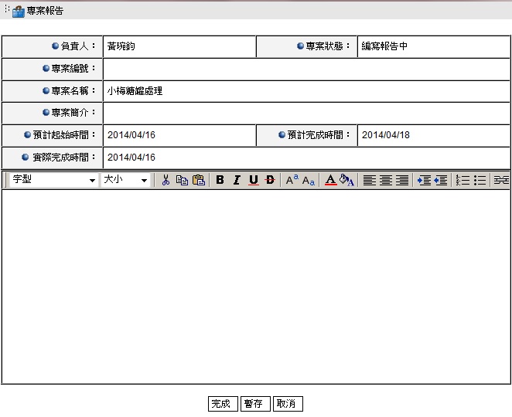This screenshot has width=512, height=417.
Task: Open the 大小 size dropdown
Action: (x=125, y=180)
